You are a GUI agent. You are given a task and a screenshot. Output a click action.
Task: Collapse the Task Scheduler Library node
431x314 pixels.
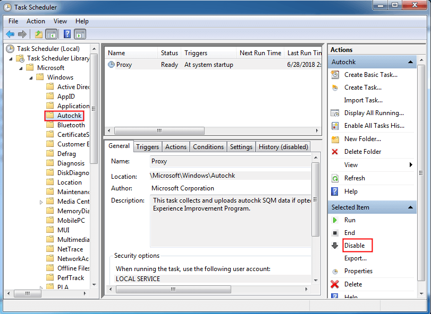(x=11, y=59)
